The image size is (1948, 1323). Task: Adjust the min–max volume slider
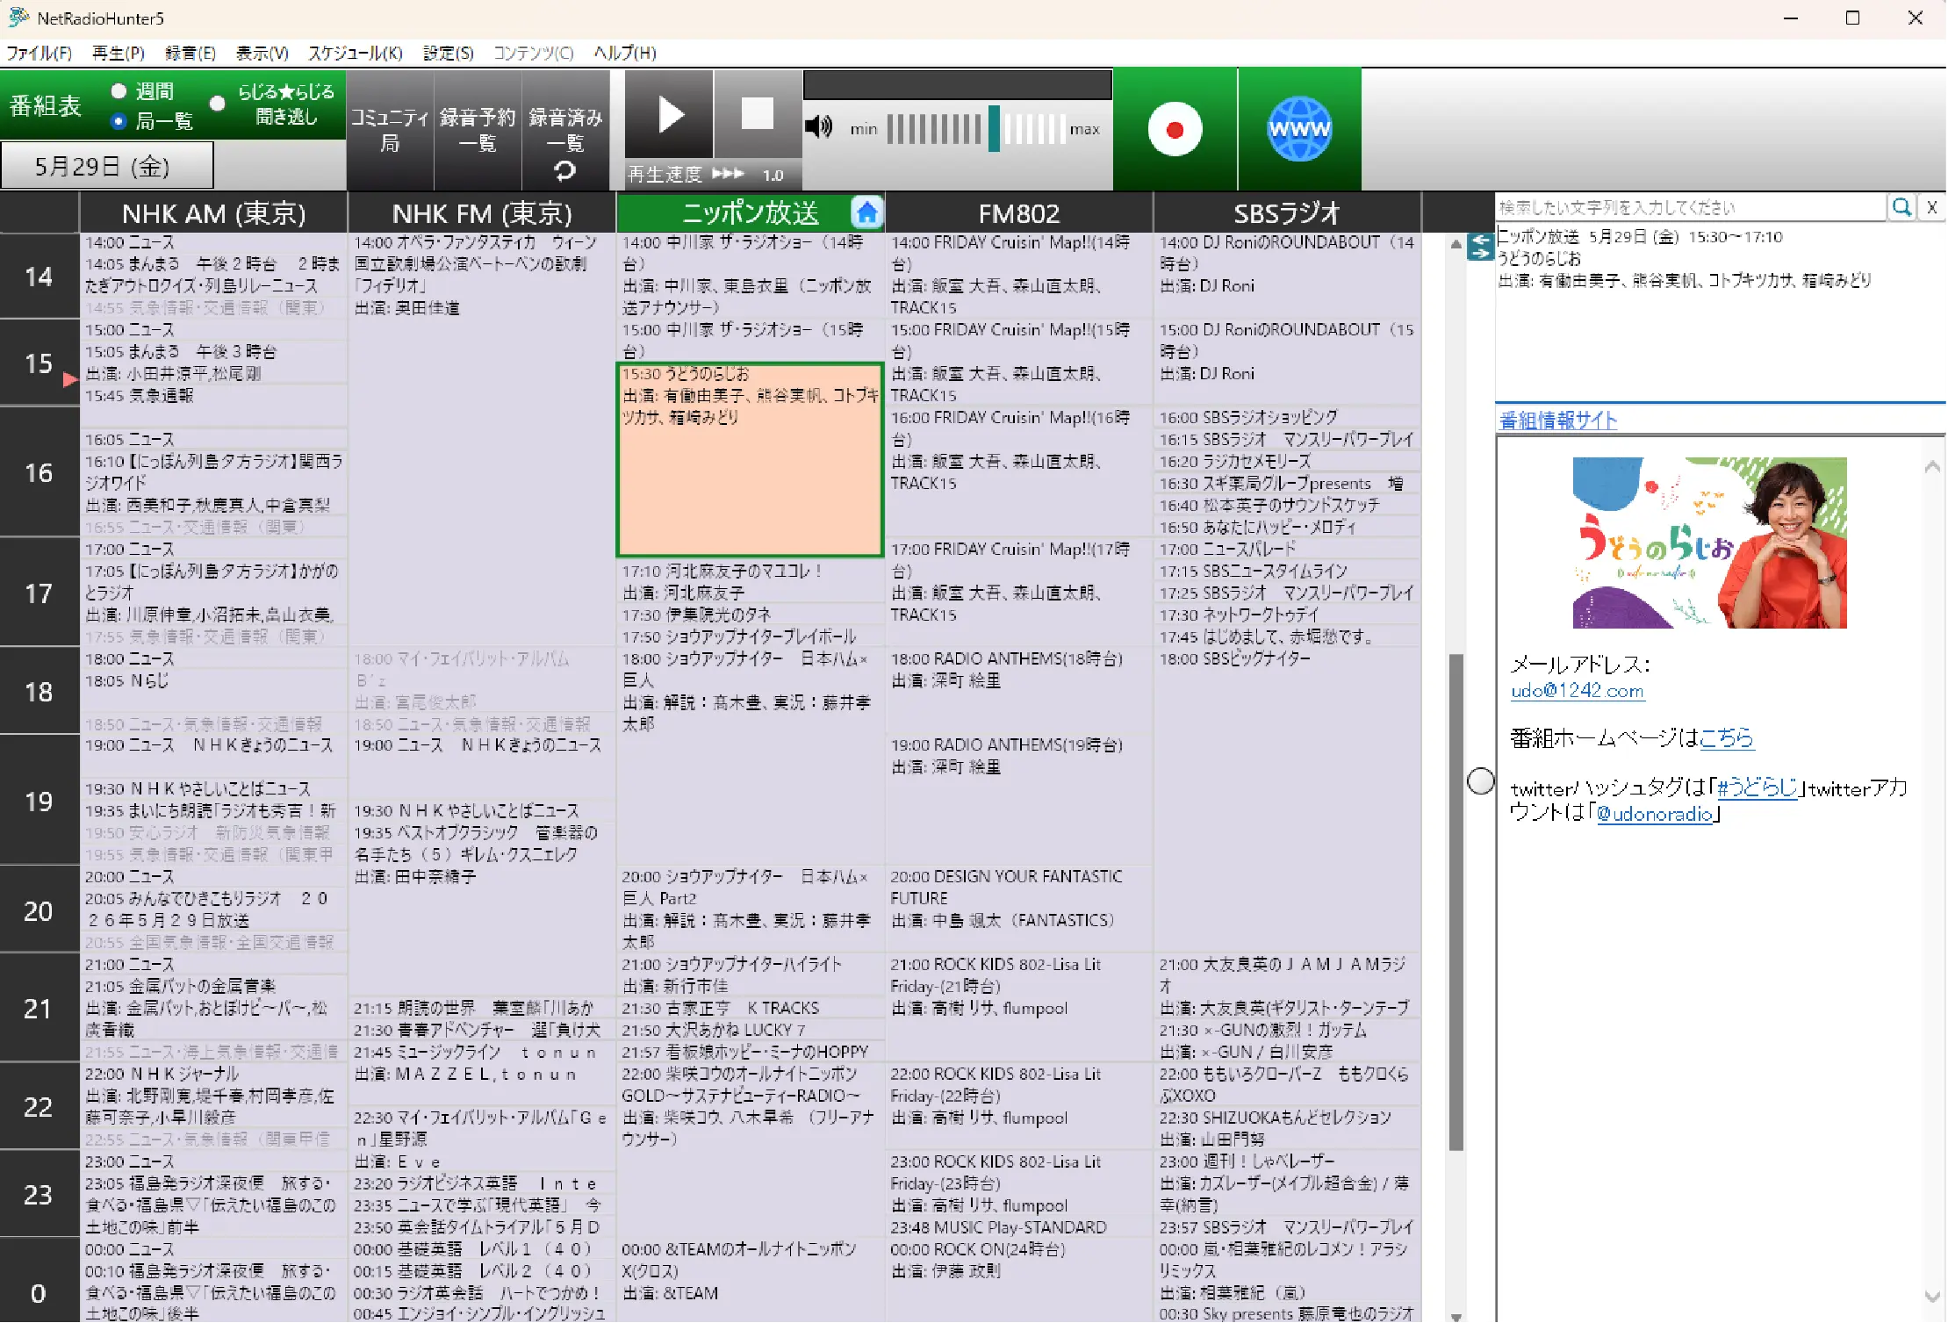(x=975, y=129)
